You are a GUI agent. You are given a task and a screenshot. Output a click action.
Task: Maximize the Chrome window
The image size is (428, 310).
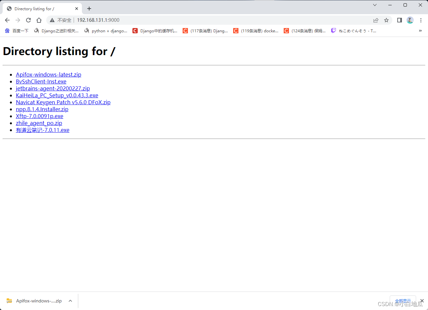(405, 5)
